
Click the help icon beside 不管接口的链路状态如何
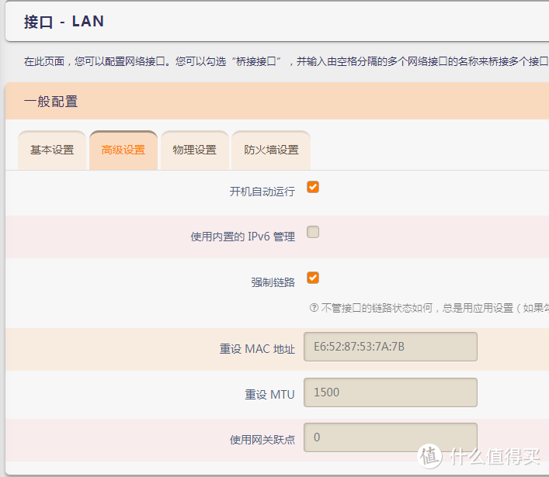[314, 308]
